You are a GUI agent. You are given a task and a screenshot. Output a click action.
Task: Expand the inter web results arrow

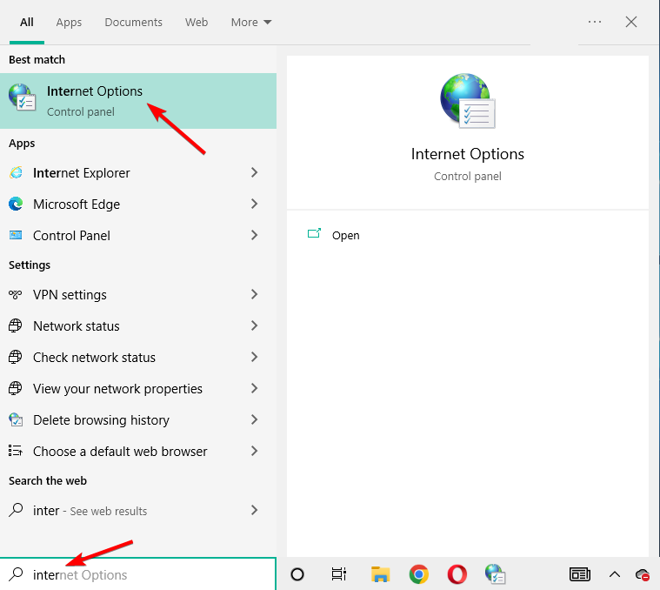(x=254, y=510)
